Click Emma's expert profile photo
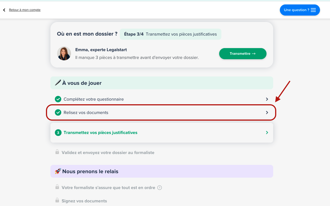Viewport: 330px width, 206px height. coord(64,53)
